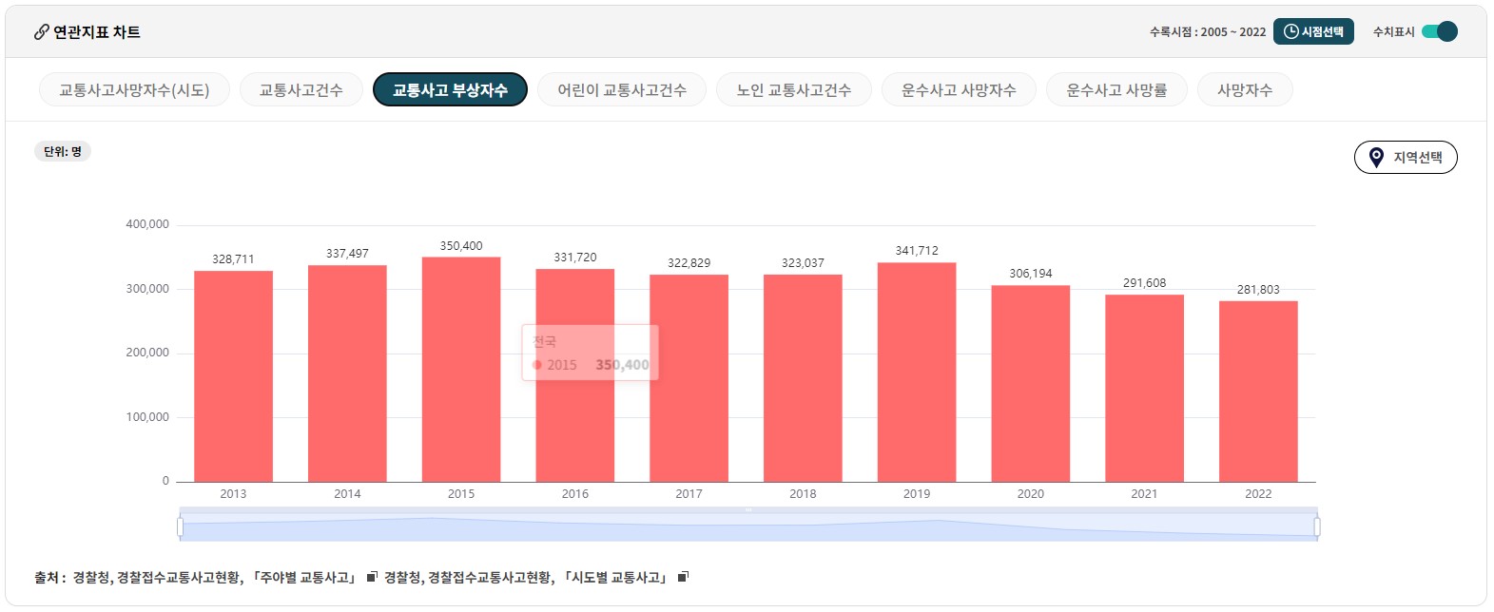Image resolution: width=1494 pixels, height=612 pixels.
Task: Click the 306,194 value label
Action: [x=1031, y=274]
